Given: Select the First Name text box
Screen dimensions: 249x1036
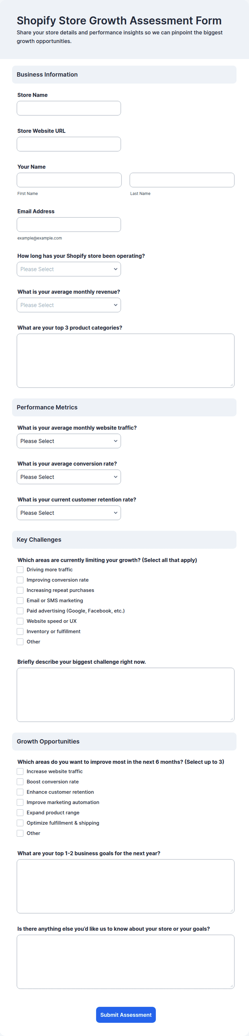Looking at the screenshot, I should (x=69, y=180).
